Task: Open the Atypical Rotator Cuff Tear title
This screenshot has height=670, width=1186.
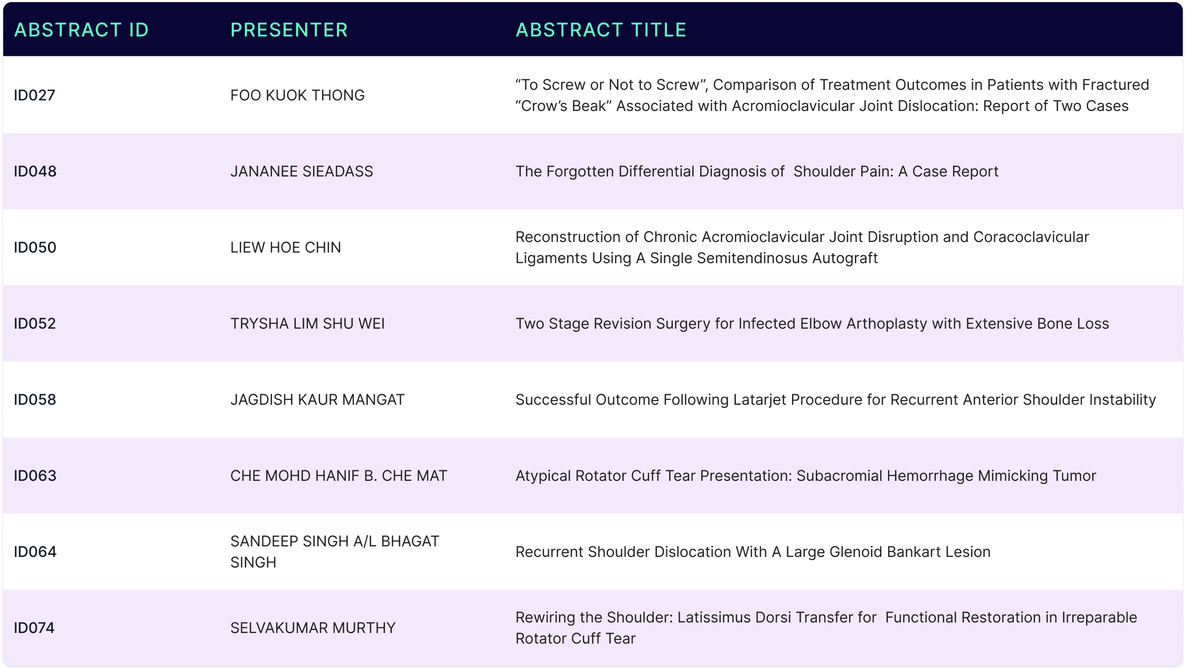Action: 805,476
